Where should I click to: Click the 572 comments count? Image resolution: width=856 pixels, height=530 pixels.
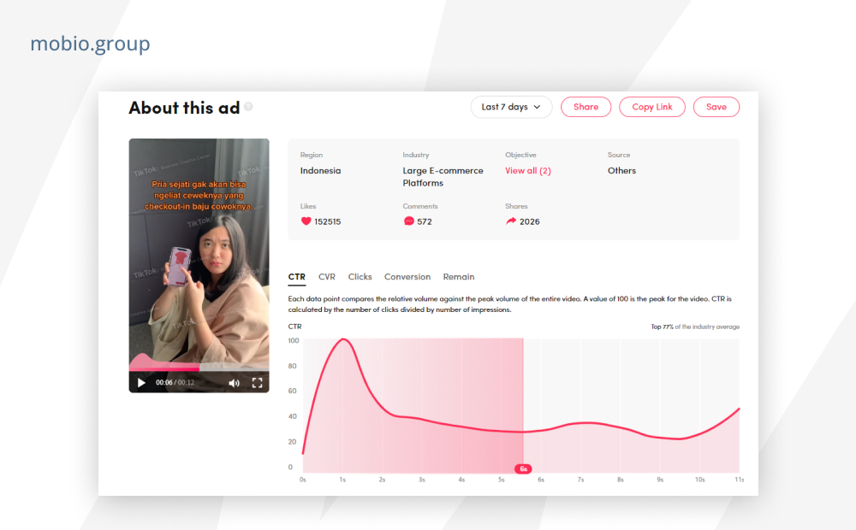425,222
